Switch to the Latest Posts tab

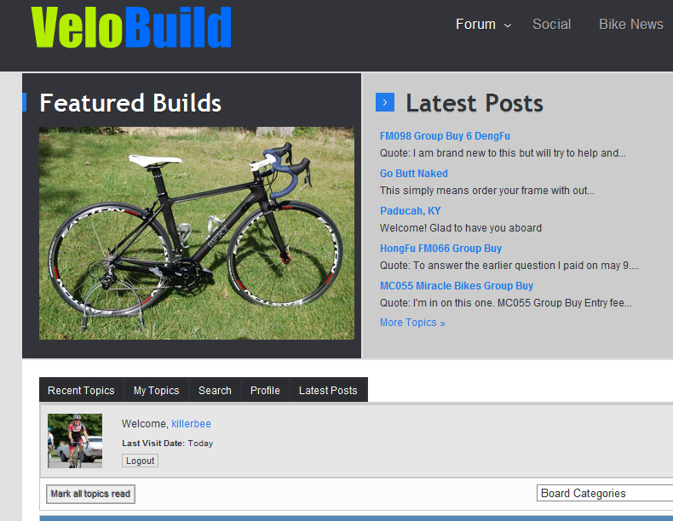coord(328,390)
